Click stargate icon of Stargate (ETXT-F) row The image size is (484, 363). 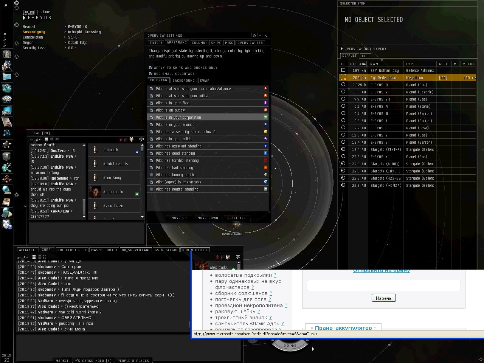click(343, 149)
